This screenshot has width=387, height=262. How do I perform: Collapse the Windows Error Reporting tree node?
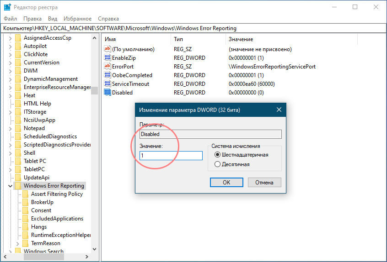10,186
